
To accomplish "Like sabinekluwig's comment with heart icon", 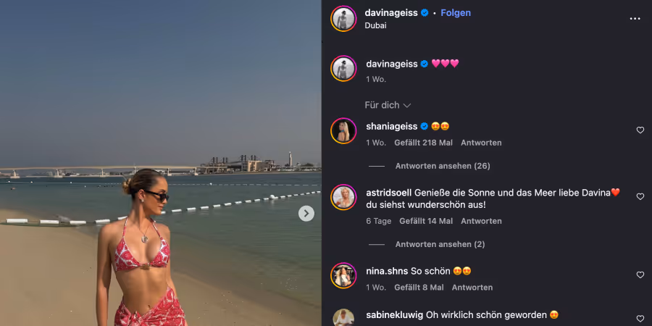I will click(640, 319).
